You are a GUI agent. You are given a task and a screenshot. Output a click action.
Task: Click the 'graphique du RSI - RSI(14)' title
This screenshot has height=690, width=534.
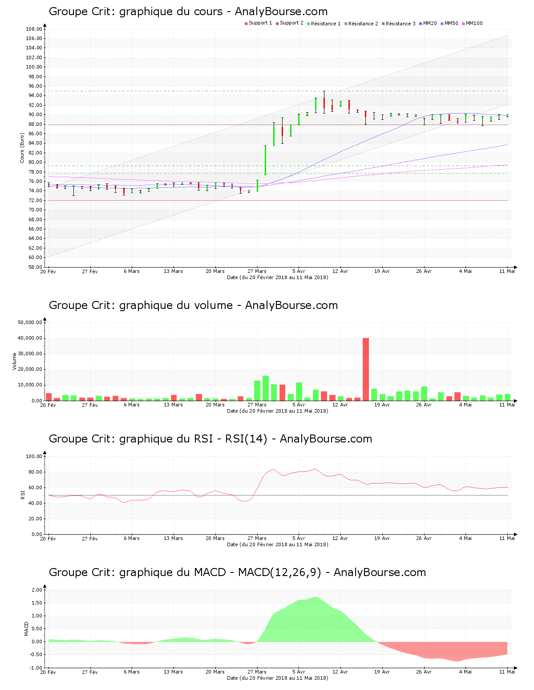pos(210,439)
